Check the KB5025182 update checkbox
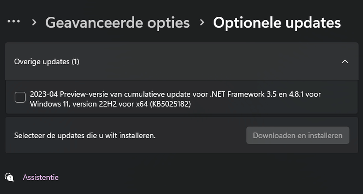This screenshot has height=194, width=363. tap(20, 97)
